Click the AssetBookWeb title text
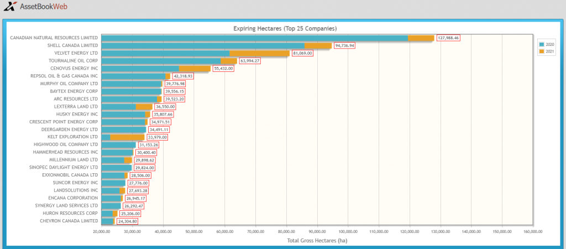Viewport: 566px width, 249px height. pyautogui.click(x=43, y=7)
